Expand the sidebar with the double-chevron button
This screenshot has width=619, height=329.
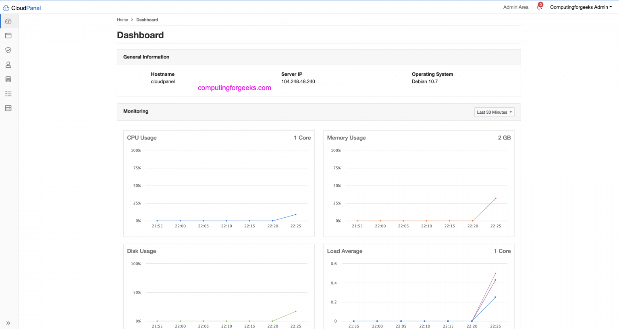click(x=8, y=323)
